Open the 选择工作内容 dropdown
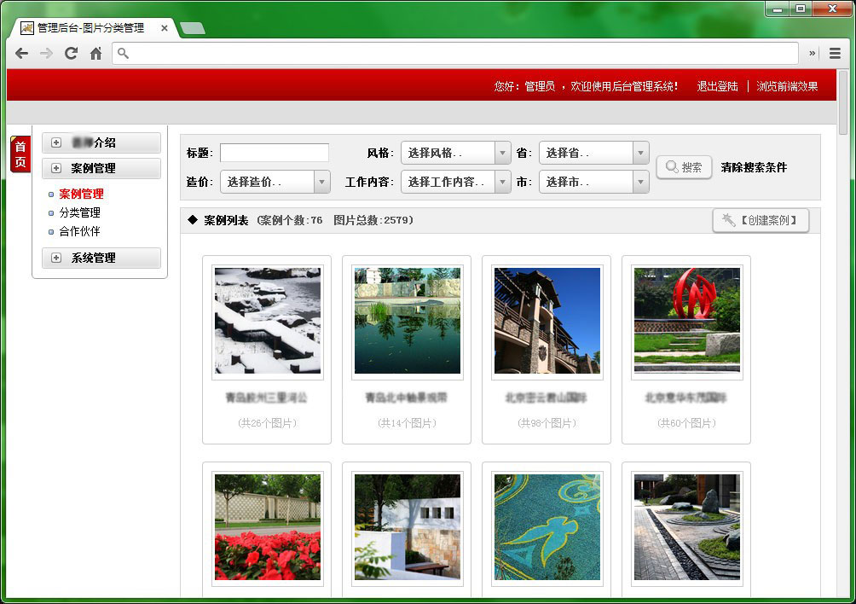Screen dimensions: 856x604 (456, 182)
